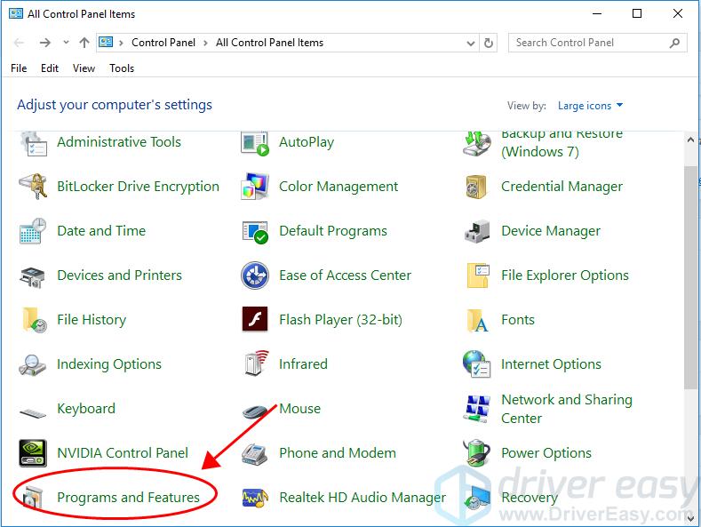
Task: Open the Flash Player icon
Action: tap(255, 319)
